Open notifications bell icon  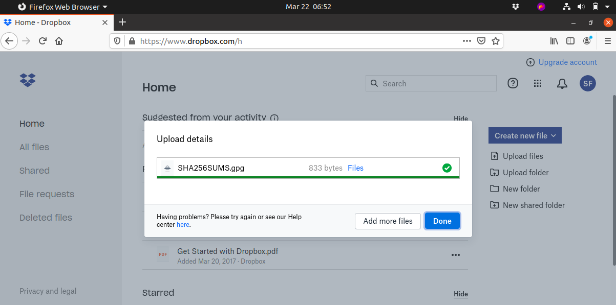[x=562, y=84]
